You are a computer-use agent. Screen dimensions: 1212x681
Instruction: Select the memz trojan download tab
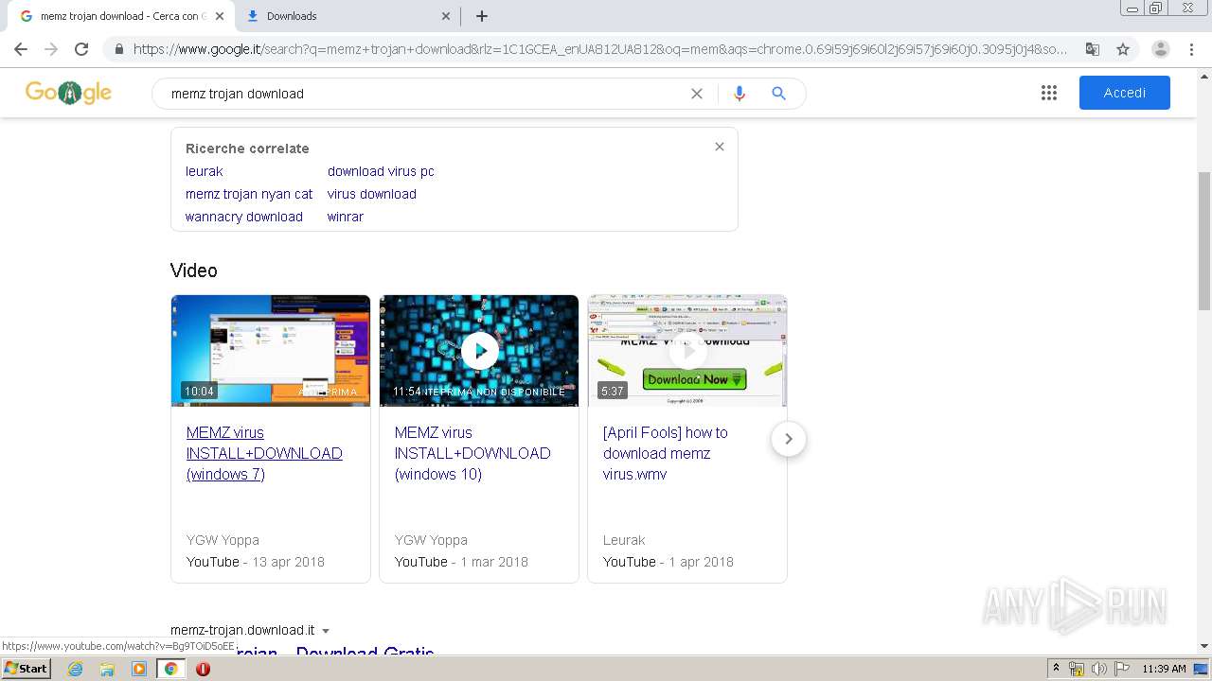click(121, 16)
